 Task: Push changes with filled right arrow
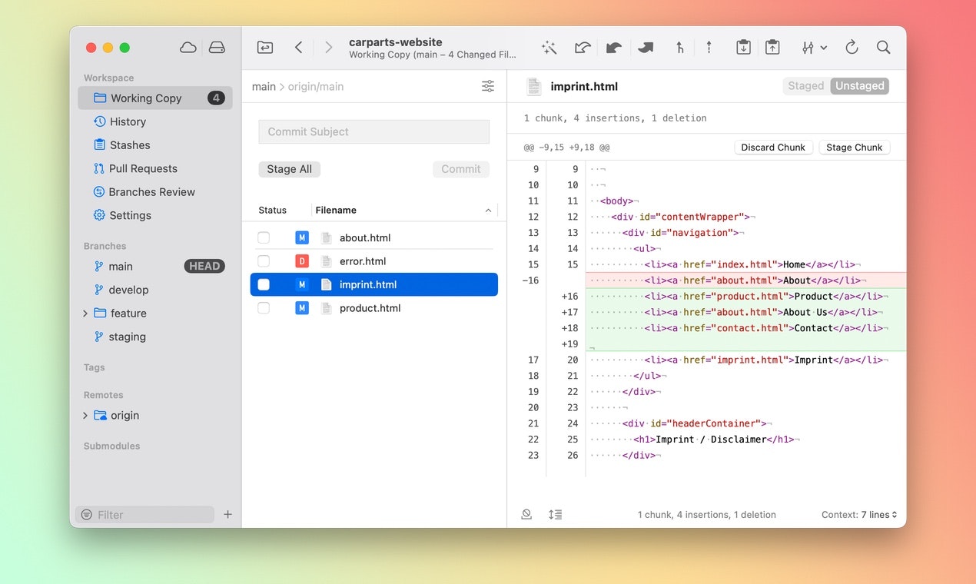(646, 48)
